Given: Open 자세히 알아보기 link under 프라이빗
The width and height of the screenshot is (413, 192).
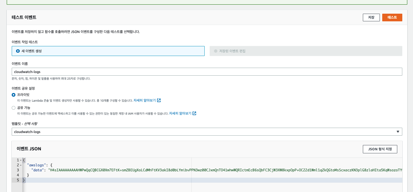Looking at the screenshot, I should (144, 100).
